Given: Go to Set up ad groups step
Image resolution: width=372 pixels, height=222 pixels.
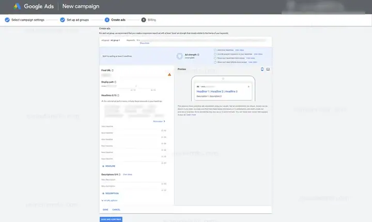Looking at the screenshot, I should pyautogui.click(x=74, y=20).
